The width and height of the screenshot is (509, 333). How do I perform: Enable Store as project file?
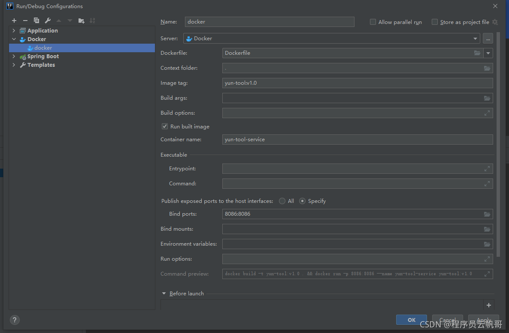435,22
